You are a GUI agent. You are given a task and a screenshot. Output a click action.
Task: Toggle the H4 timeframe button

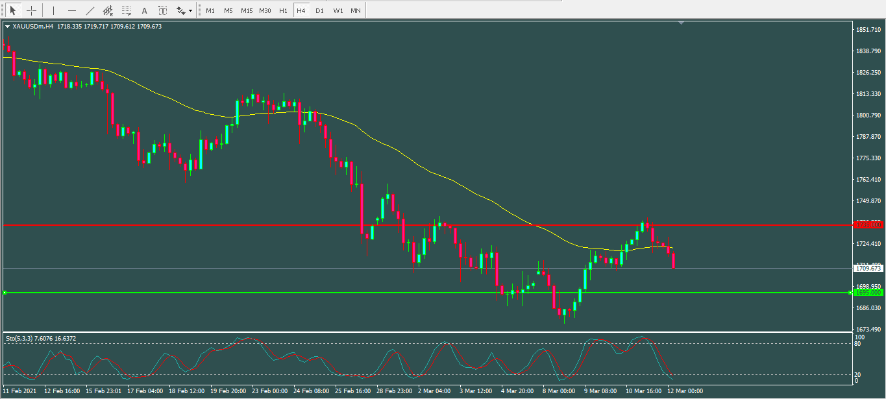[x=301, y=10]
